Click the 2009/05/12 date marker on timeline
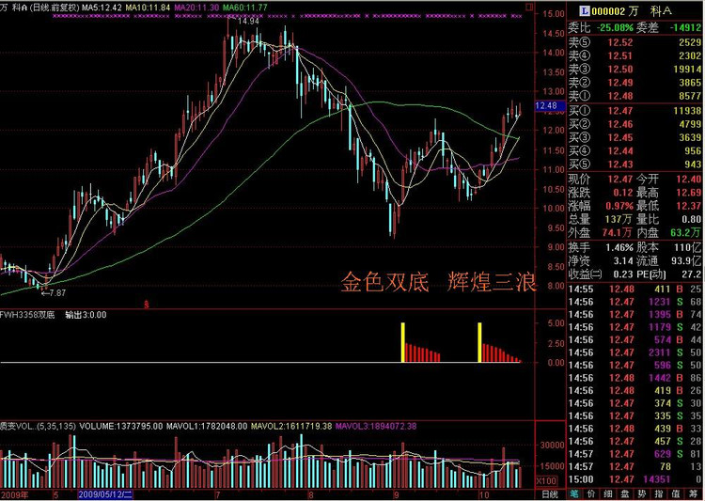705x501 pixels. pos(105,495)
